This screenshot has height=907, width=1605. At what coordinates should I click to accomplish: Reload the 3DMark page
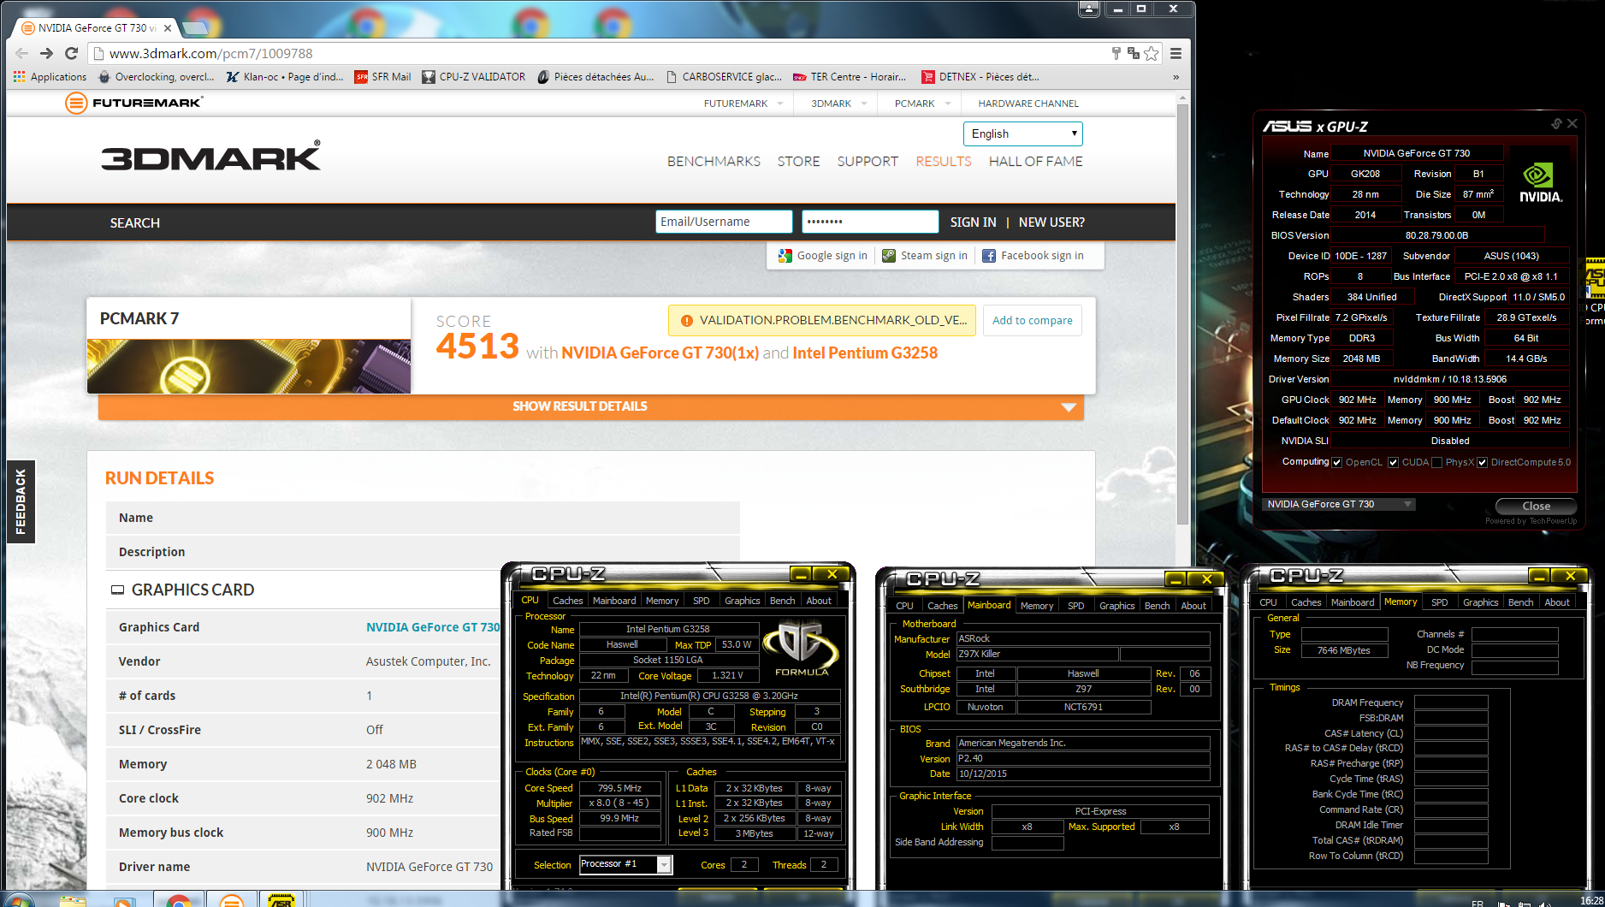(72, 53)
